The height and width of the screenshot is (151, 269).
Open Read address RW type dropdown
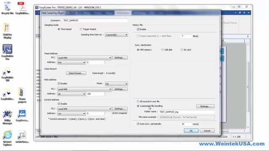71,62
